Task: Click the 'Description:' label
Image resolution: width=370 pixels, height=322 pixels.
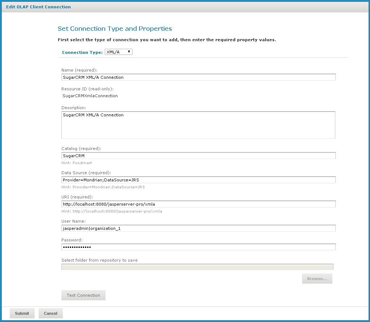Action: pyautogui.click(x=74, y=108)
